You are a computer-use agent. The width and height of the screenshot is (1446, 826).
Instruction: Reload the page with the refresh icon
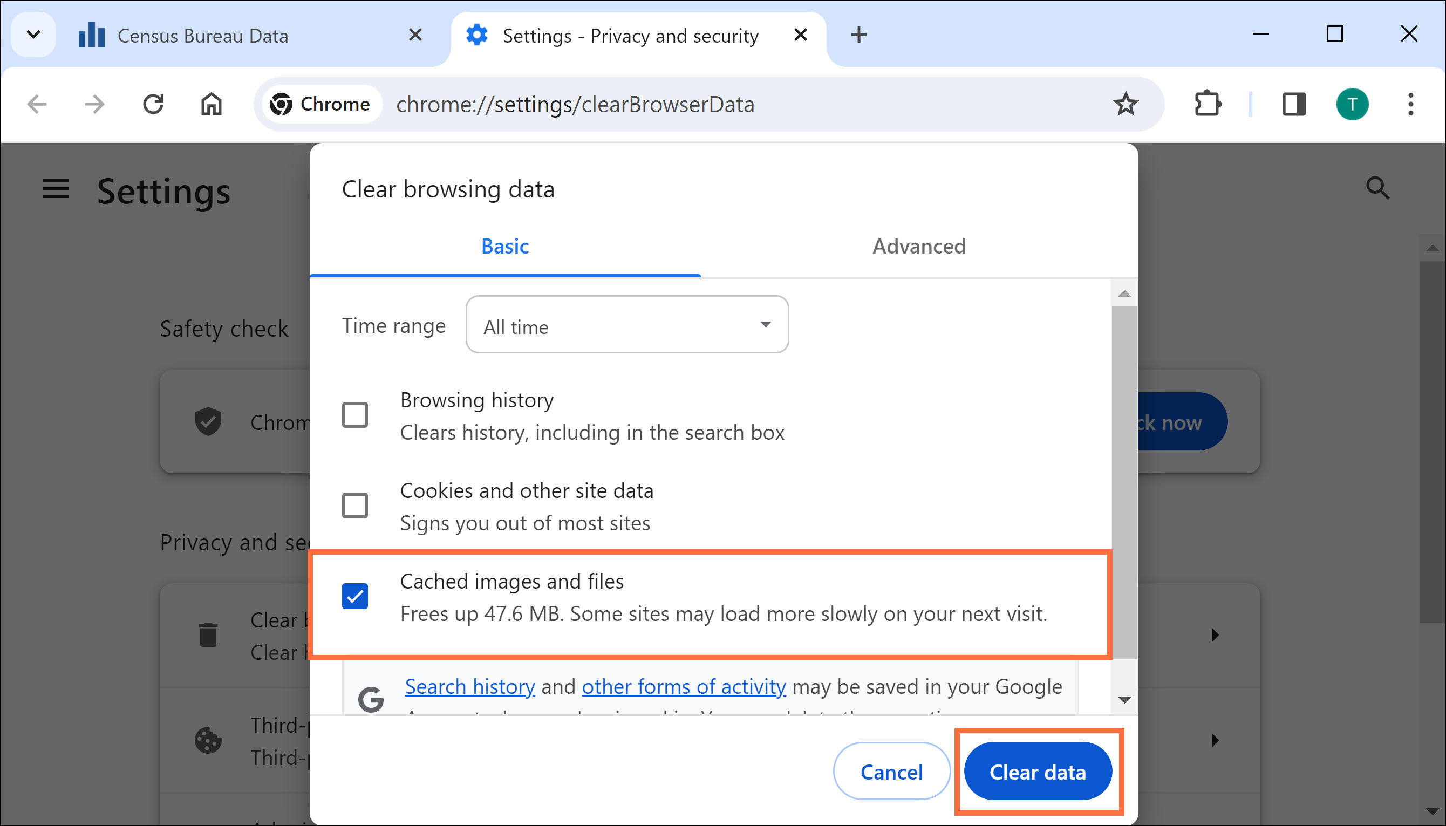coord(154,104)
